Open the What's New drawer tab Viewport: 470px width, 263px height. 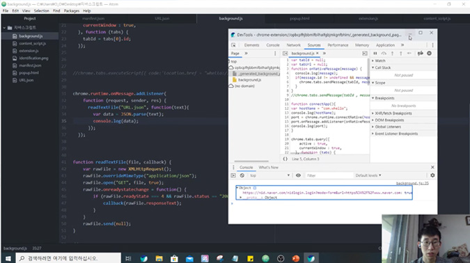click(268, 168)
